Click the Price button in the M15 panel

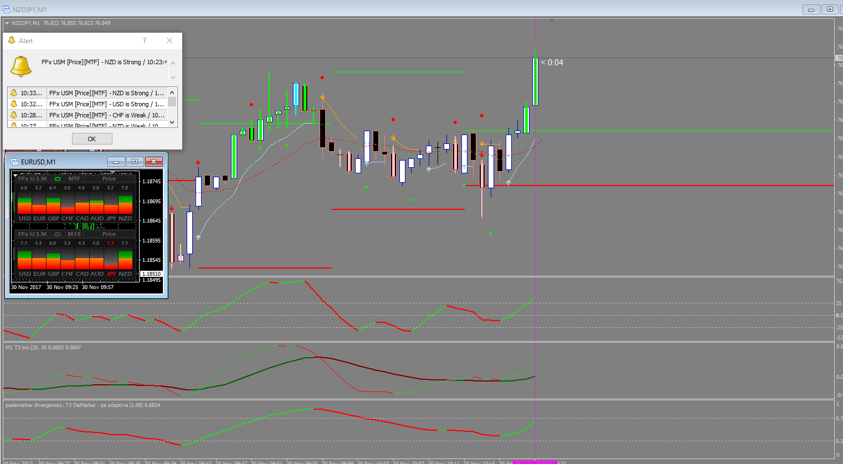109,234
